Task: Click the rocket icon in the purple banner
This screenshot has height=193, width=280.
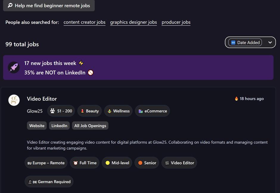Action: (x=14, y=68)
